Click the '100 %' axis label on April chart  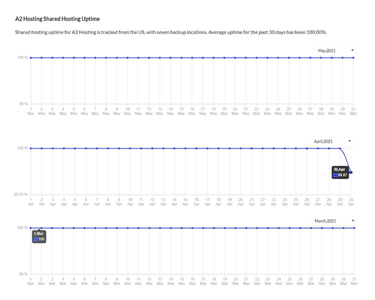[22, 148]
